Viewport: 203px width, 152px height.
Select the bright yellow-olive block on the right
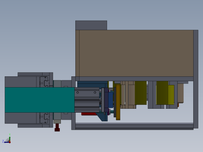coord(171,95)
